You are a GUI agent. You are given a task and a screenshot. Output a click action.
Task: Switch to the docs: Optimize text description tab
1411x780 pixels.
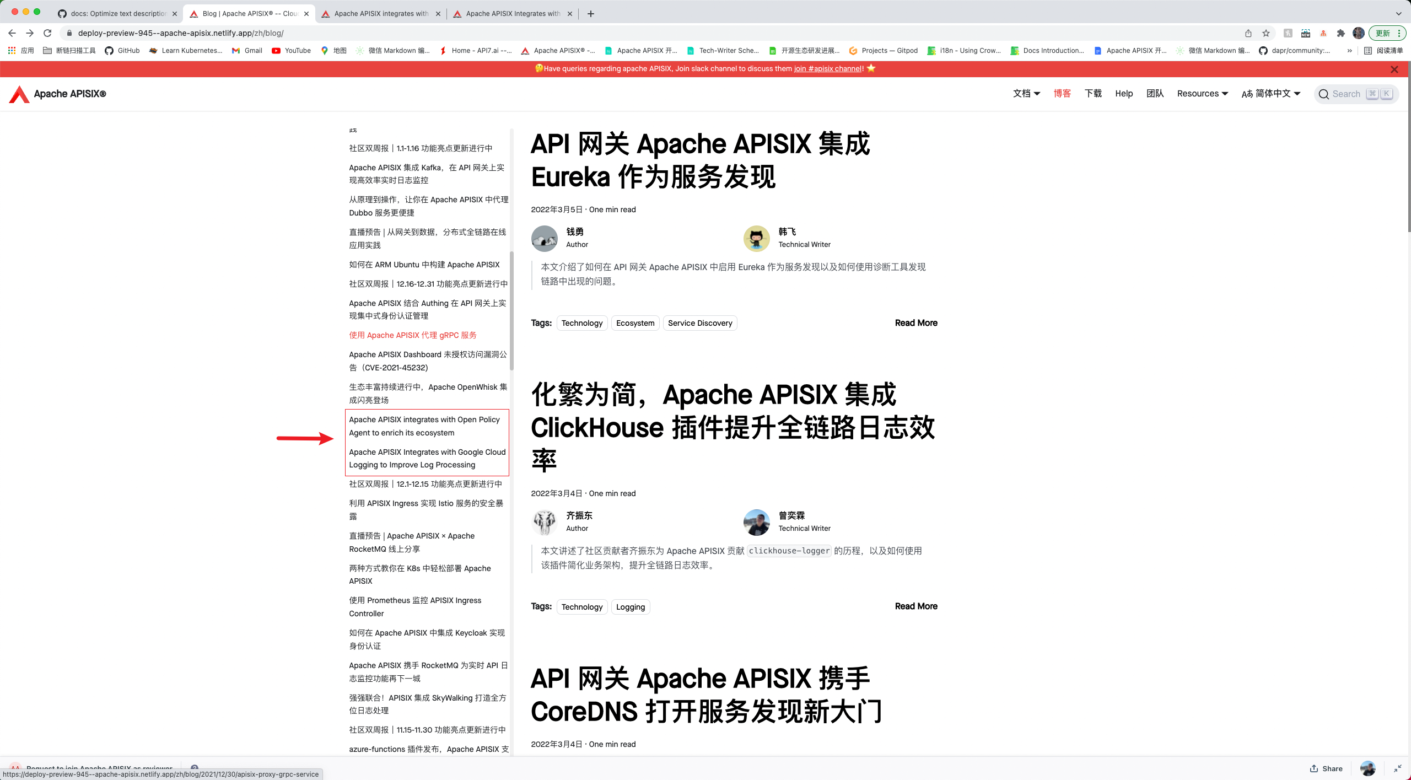pyautogui.click(x=118, y=14)
